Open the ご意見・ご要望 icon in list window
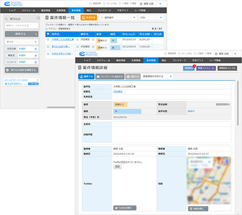Image resolution: width=242 pixels, height=215 pixels. [x=120, y=3]
